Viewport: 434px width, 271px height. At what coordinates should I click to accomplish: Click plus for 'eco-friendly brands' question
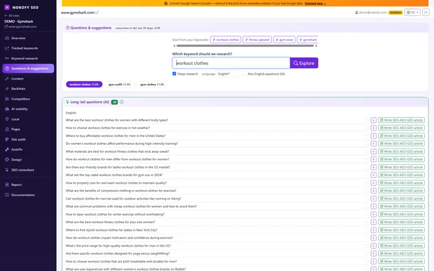[x=373, y=167]
